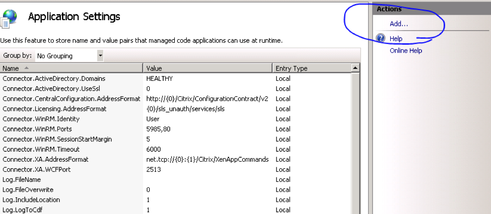Click the scrollbar up arrow

coord(355,68)
